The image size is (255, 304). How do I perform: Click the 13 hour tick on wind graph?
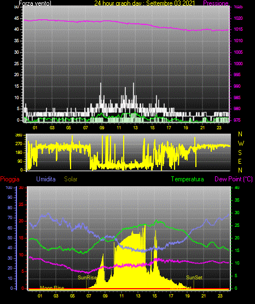pyautogui.click(x=135, y=128)
